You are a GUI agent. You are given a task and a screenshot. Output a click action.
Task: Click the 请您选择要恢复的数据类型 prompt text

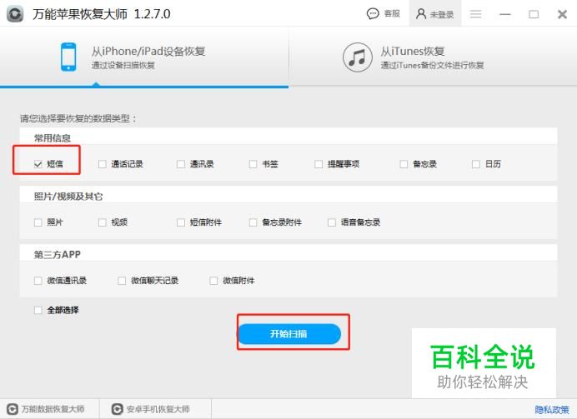pyautogui.click(x=78, y=118)
